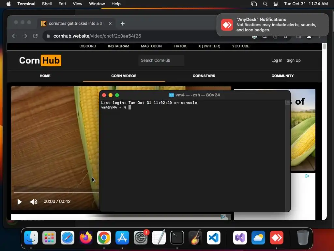This screenshot has height=251, width=334.
Task: Click the browser page scrollbar
Action: pyautogui.click(x=325, y=46)
